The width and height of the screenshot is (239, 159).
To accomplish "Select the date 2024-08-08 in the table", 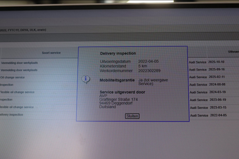I will (x=217, y=85).
